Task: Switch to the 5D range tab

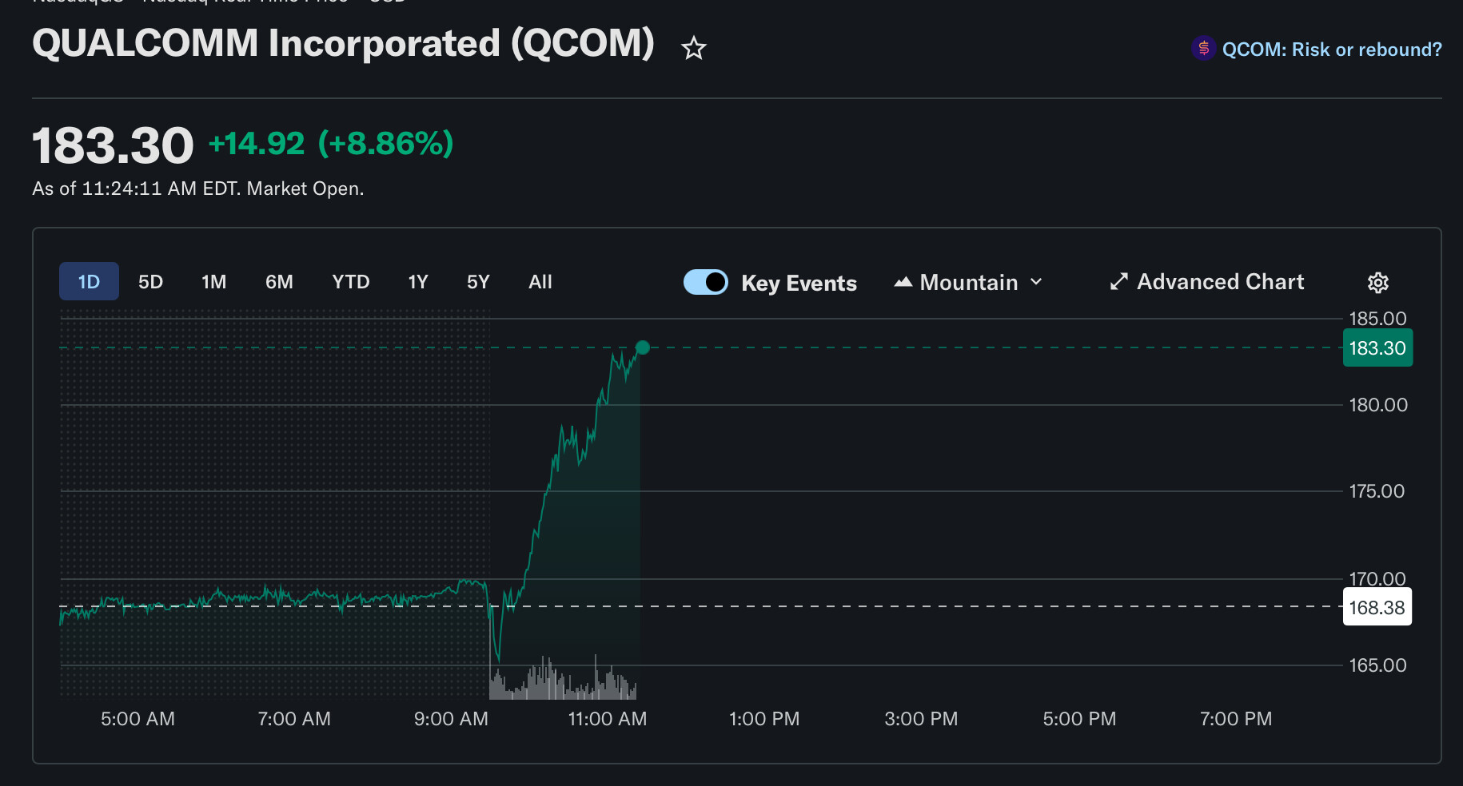Action: pos(150,281)
